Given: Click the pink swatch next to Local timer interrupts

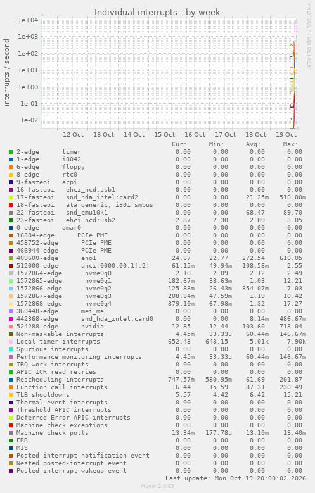Looking at the screenshot, I should (11, 342).
